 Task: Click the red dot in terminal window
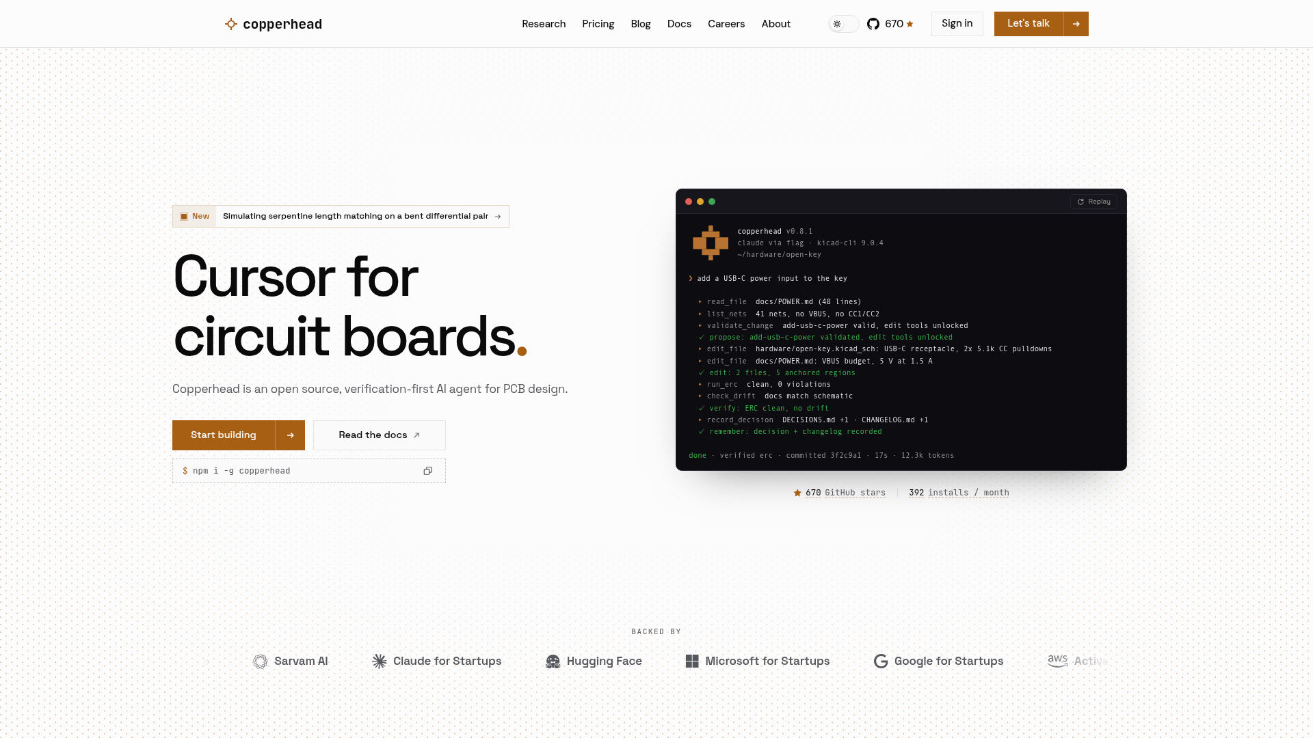tap(689, 202)
